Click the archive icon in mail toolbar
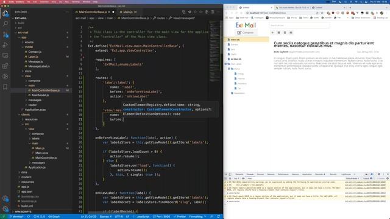The image size is (390, 219). click(x=279, y=32)
